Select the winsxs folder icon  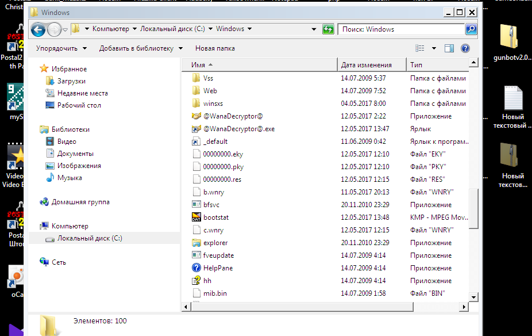coord(196,104)
